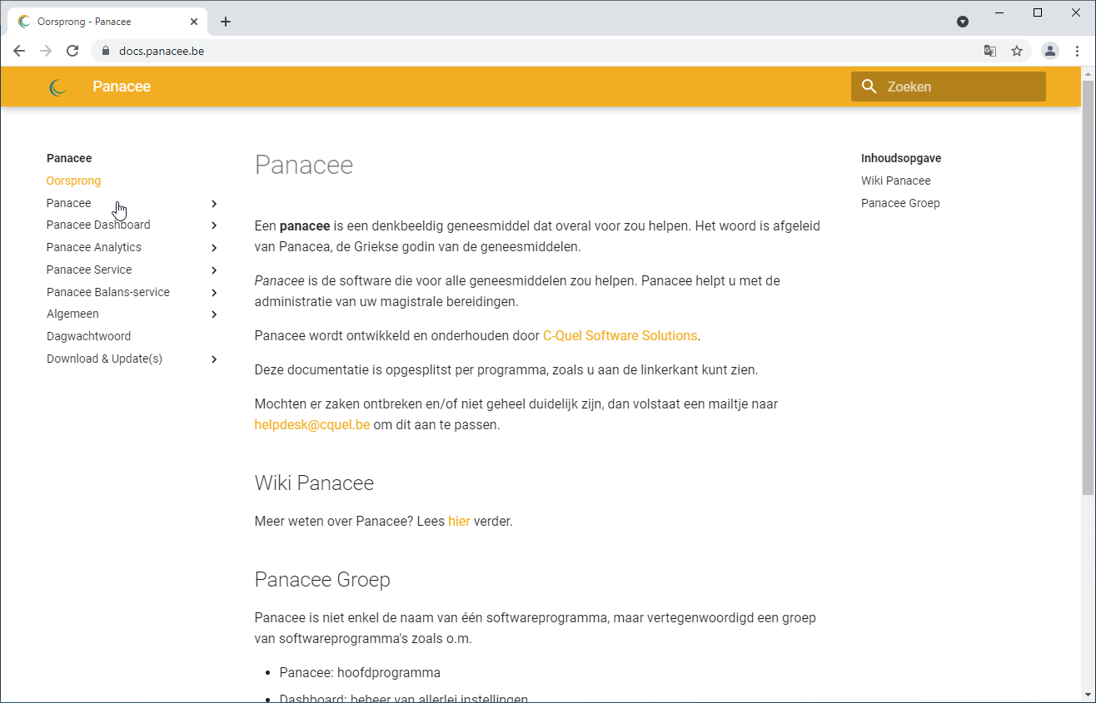Click the Panacee Groep section heading

[x=322, y=580]
